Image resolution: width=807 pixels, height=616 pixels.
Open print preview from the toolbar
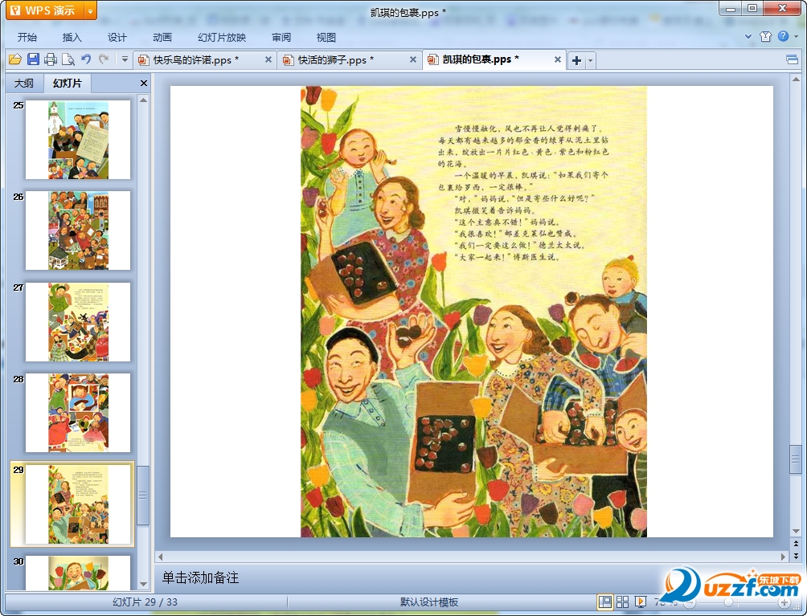point(68,59)
